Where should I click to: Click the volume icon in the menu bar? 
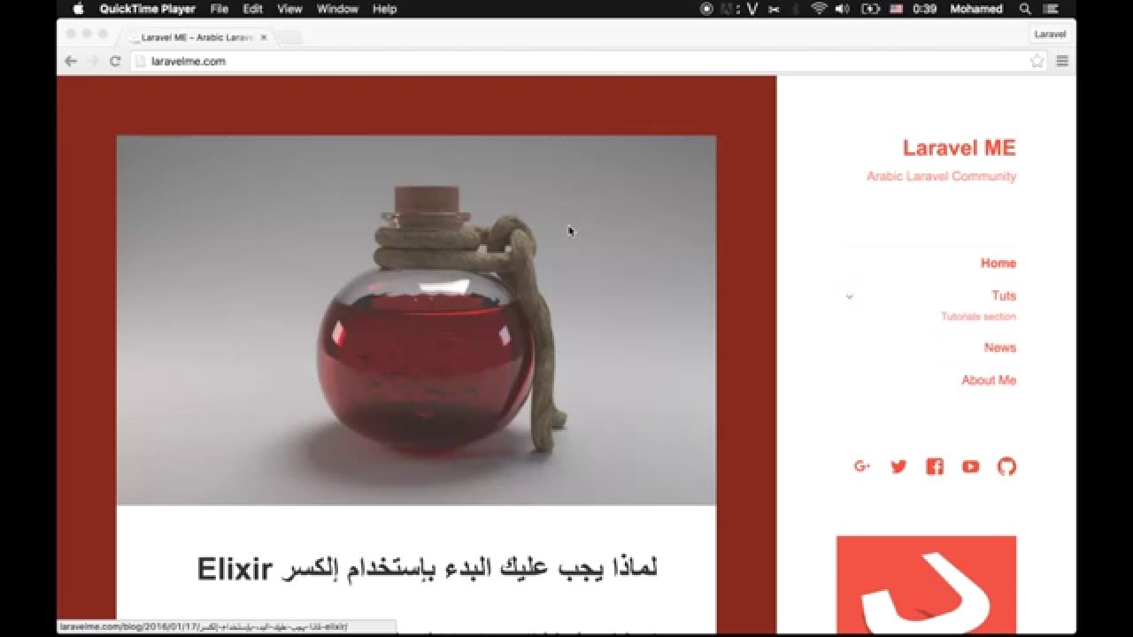[x=843, y=8]
